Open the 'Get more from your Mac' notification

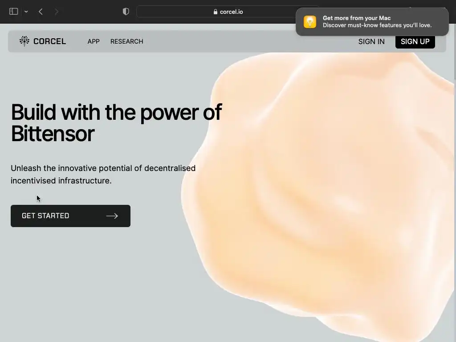pos(372,22)
